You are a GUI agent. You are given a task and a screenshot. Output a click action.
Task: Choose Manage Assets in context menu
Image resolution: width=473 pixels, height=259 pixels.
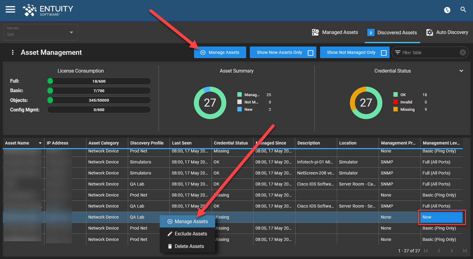pyautogui.click(x=187, y=221)
